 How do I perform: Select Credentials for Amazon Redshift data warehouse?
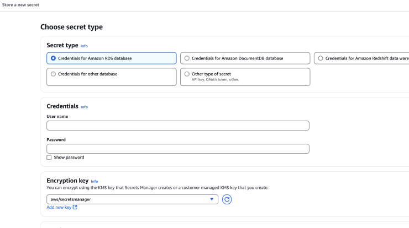(x=361, y=58)
